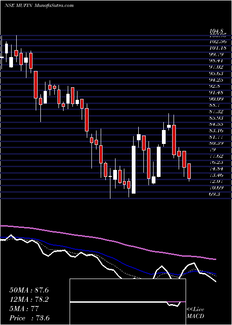The height and width of the screenshot is (325, 232).
Task: Select the 5MA : 77 readout
Action: [x=24, y=309]
